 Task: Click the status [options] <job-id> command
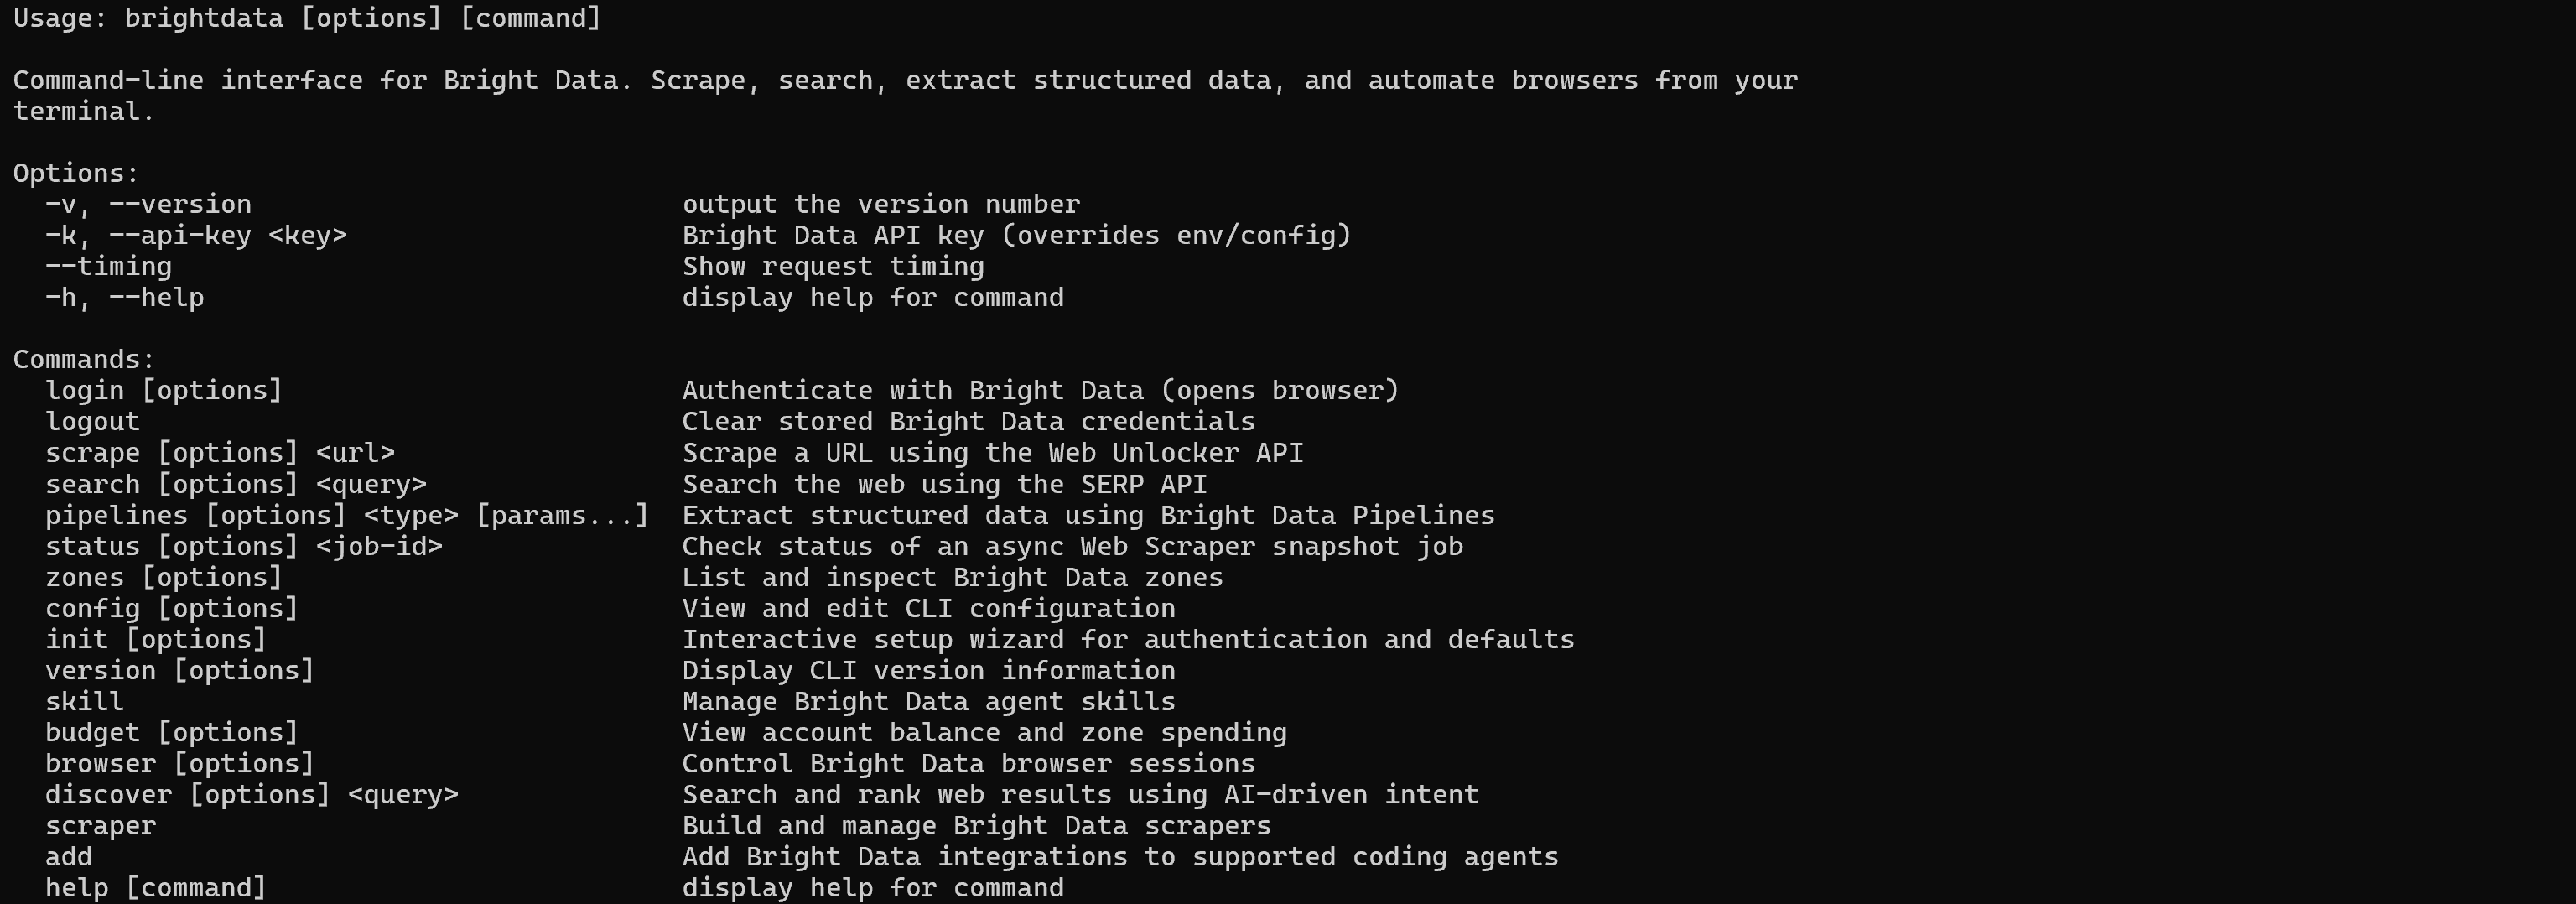(244, 546)
